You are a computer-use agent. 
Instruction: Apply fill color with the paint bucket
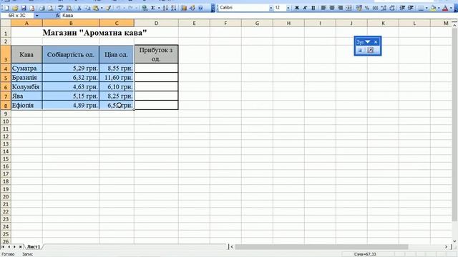[434, 8]
